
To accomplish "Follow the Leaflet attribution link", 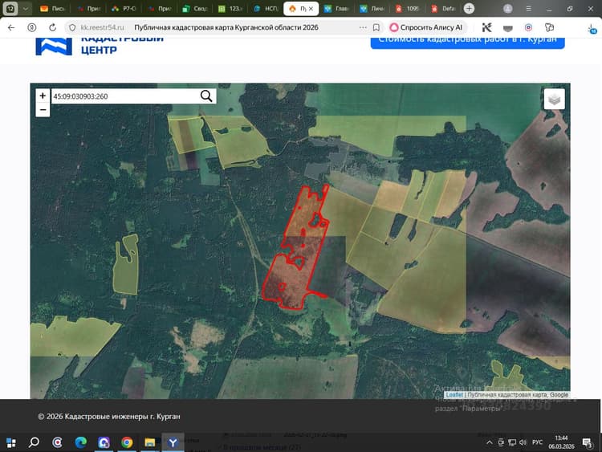I will [x=454, y=395].
